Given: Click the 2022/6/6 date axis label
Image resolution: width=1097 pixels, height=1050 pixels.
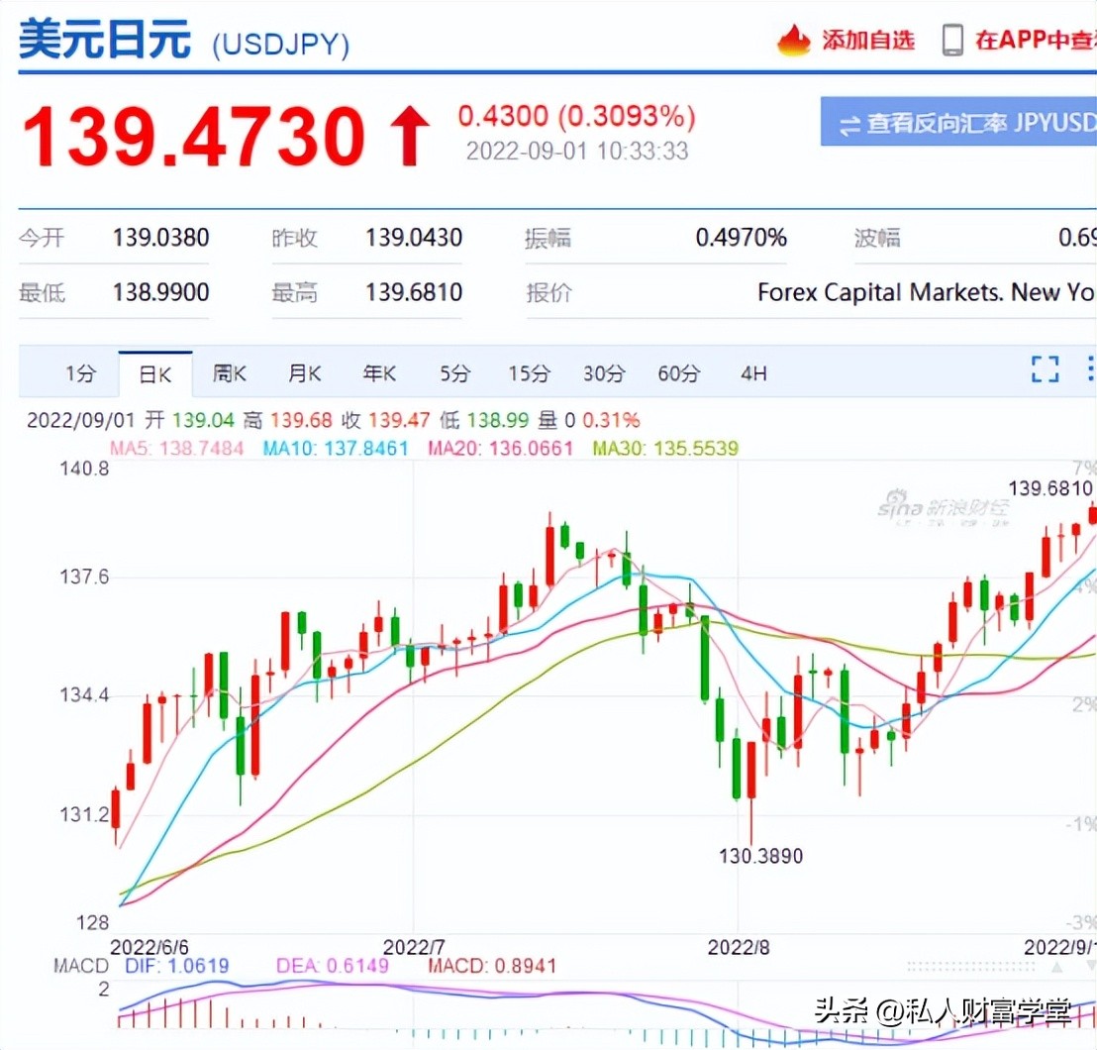Looking at the screenshot, I should tap(150, 947).
